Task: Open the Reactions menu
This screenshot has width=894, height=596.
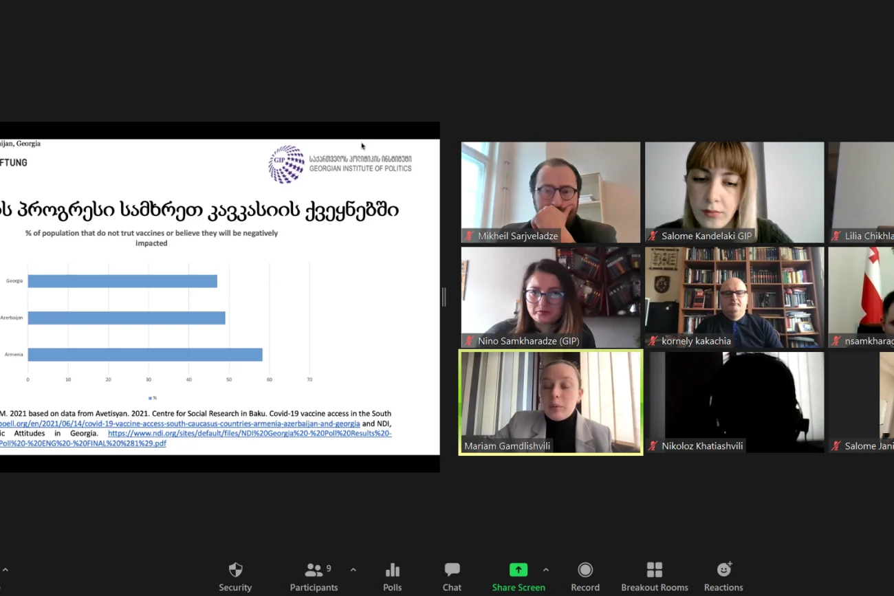Action: pyautogui.click(x=723, y=577)
